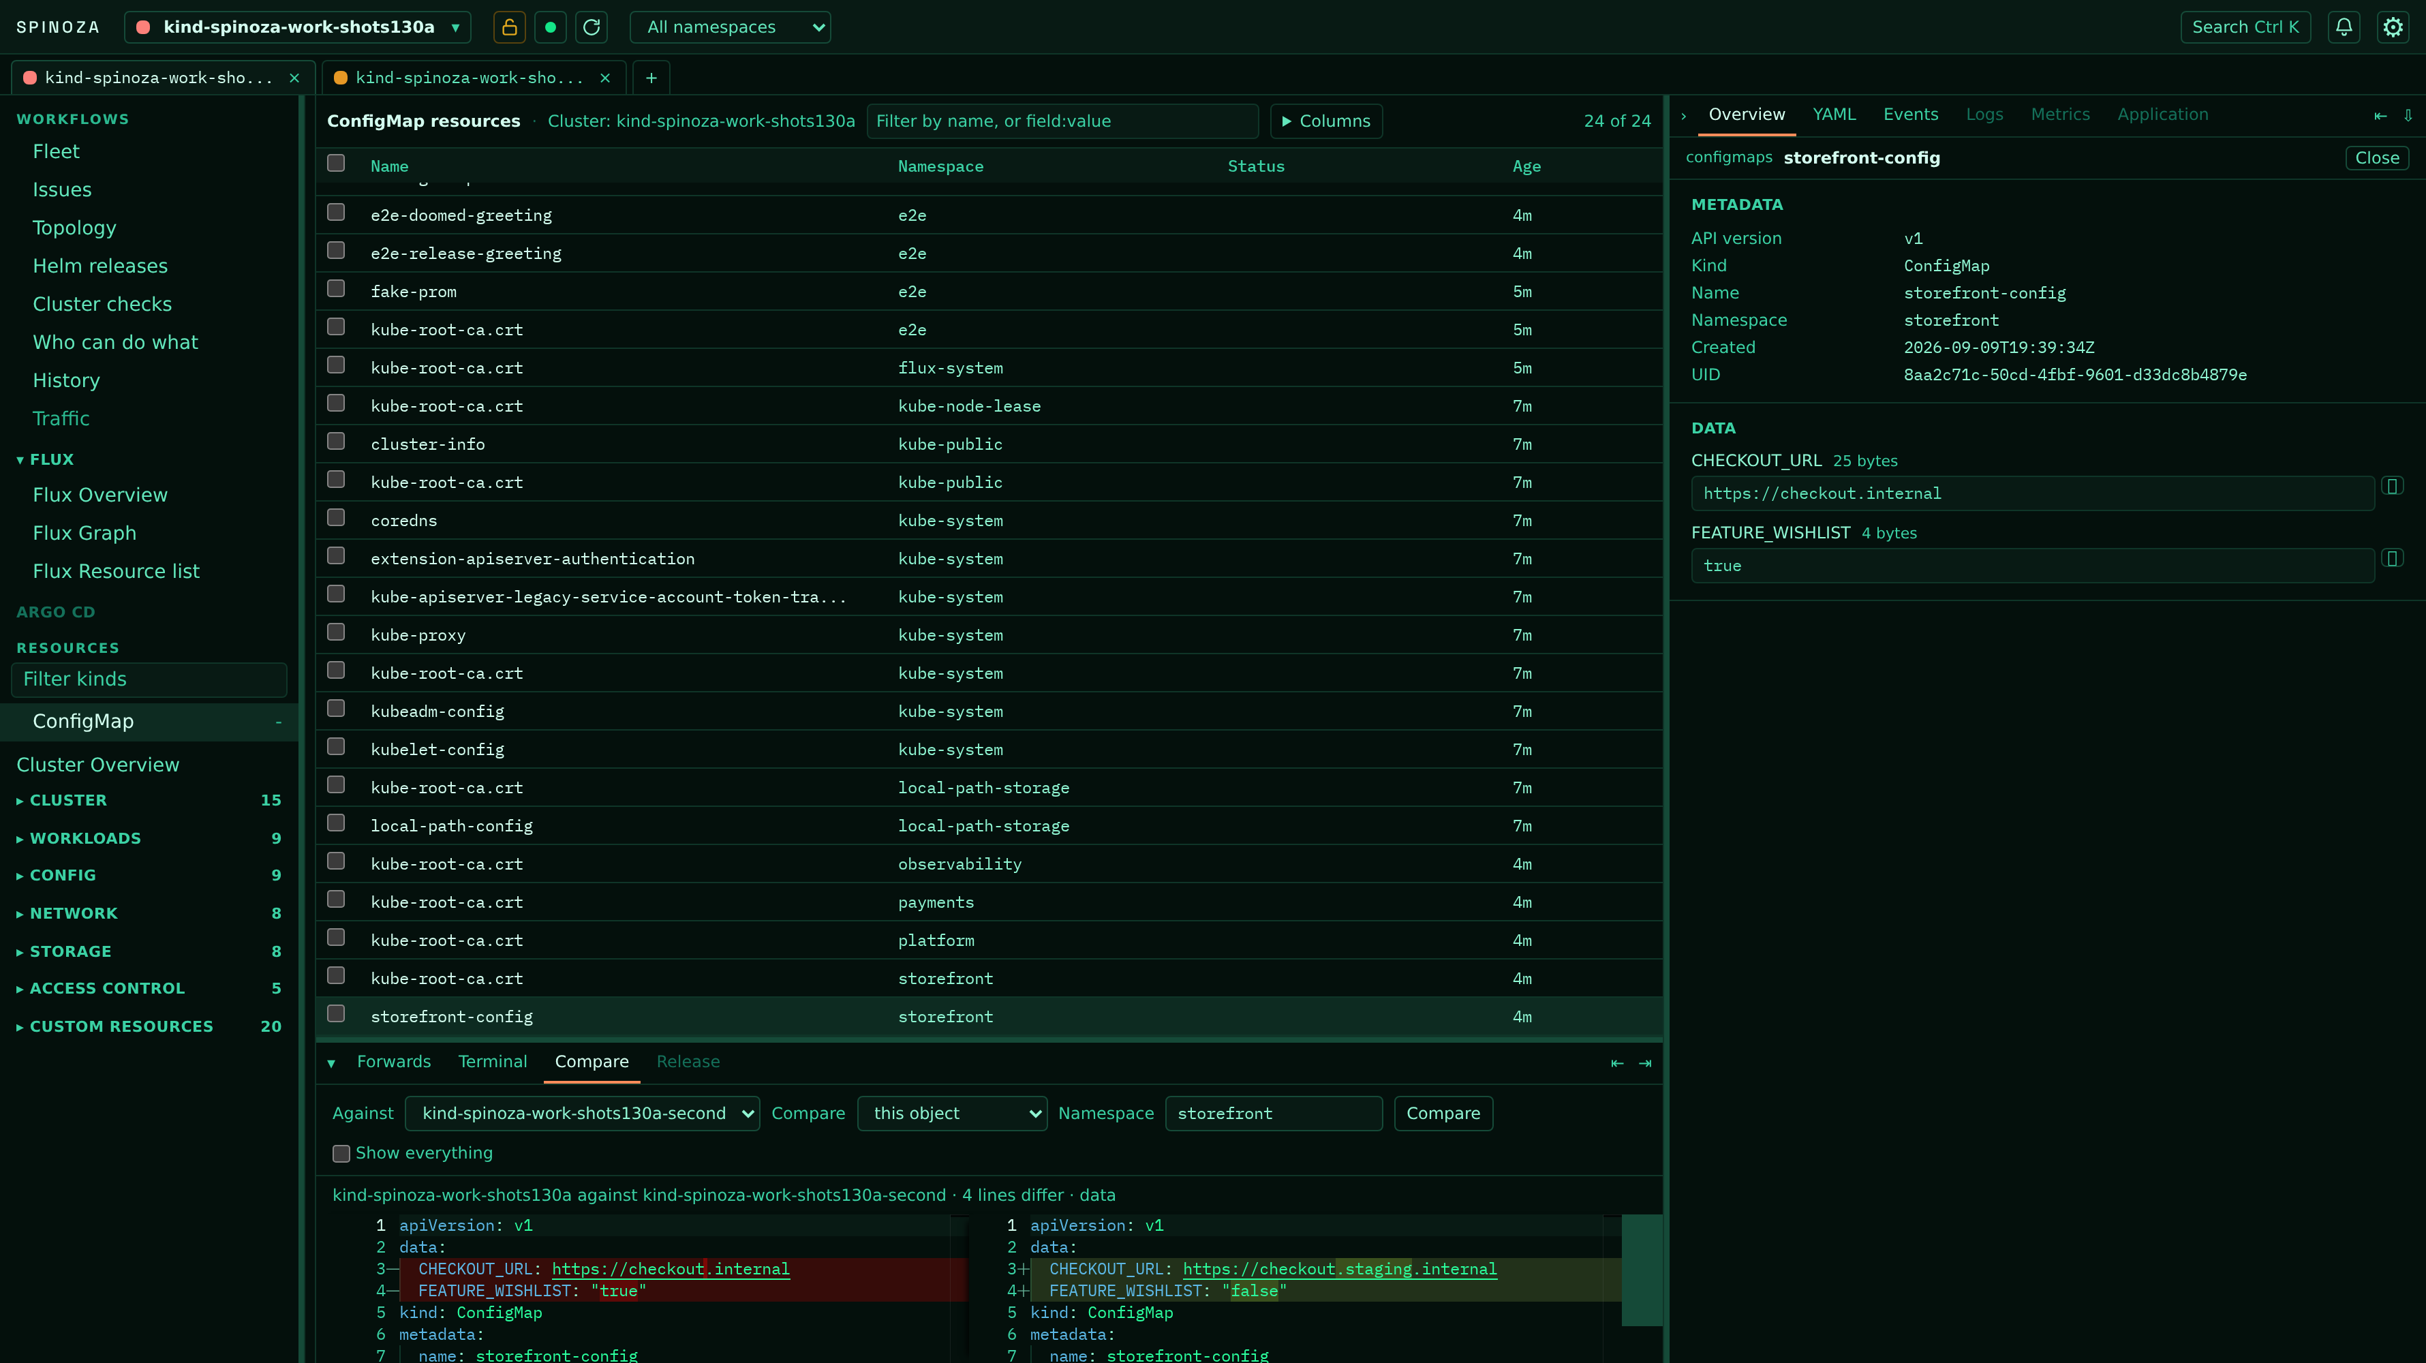The image size is (2426, 1363).
Task: Check the e2e-doomed-greeting row checkbox
Action: (x=336, y=212)
